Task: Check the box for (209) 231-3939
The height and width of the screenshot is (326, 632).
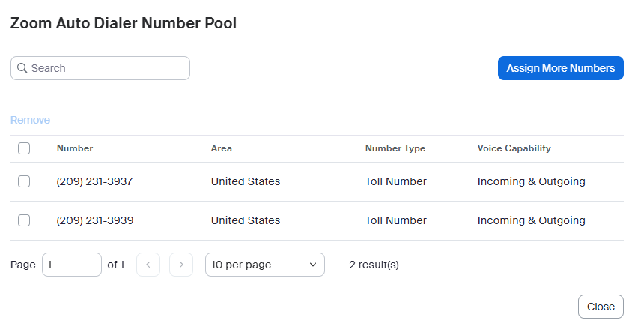Action: [24, 220]
